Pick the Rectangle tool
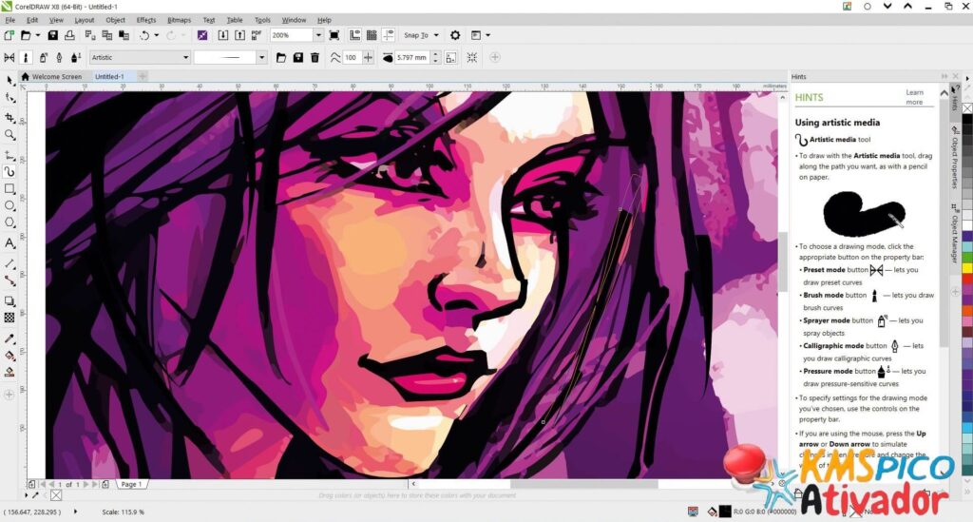The image size is (973, 522). click(10, 188)
